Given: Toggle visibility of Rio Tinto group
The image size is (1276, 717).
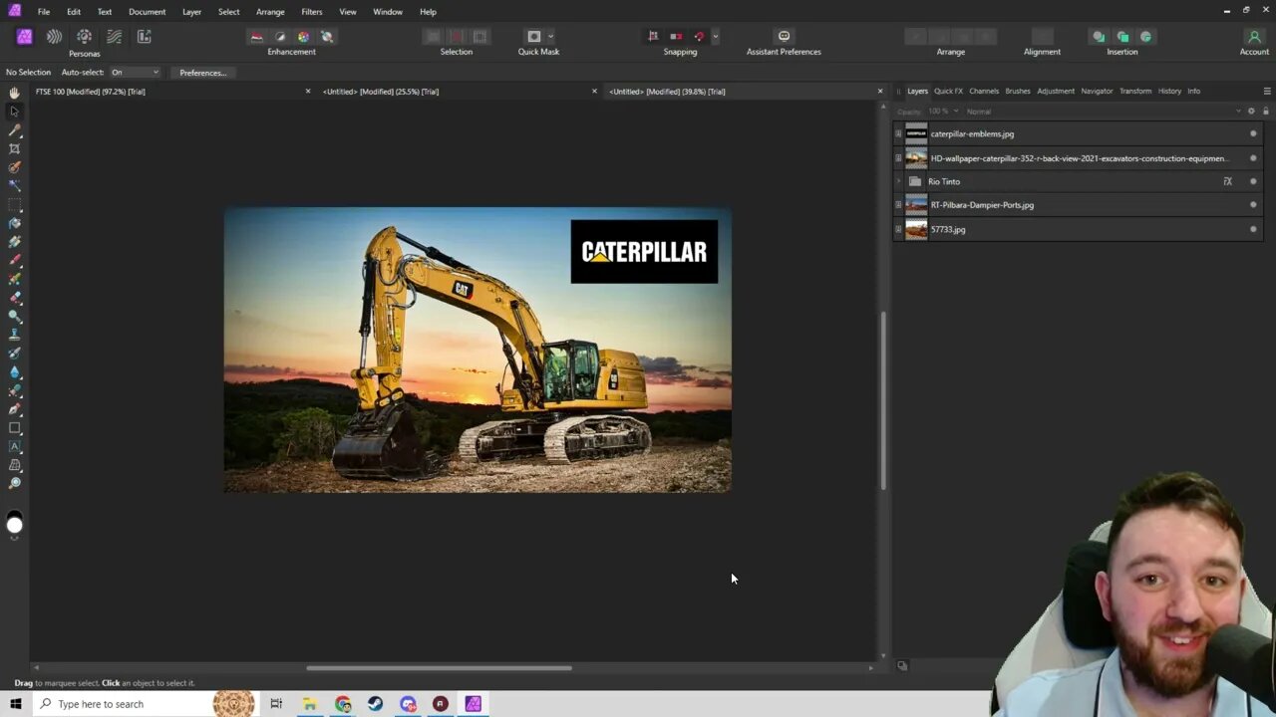Looking at the screenshot, I should pos(1253,181).
